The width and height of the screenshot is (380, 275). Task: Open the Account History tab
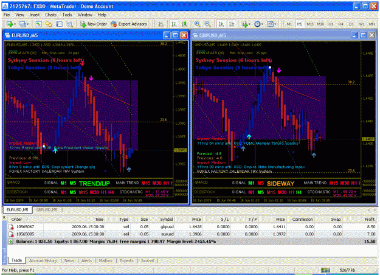click(x=43, y=260)
